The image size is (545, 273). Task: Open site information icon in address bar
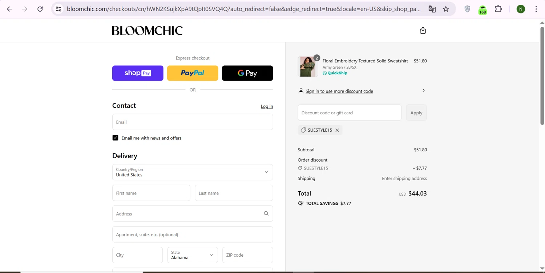coord(58,9)
